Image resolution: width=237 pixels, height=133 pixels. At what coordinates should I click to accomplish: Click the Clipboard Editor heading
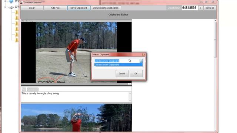click(x=118, y=15)
